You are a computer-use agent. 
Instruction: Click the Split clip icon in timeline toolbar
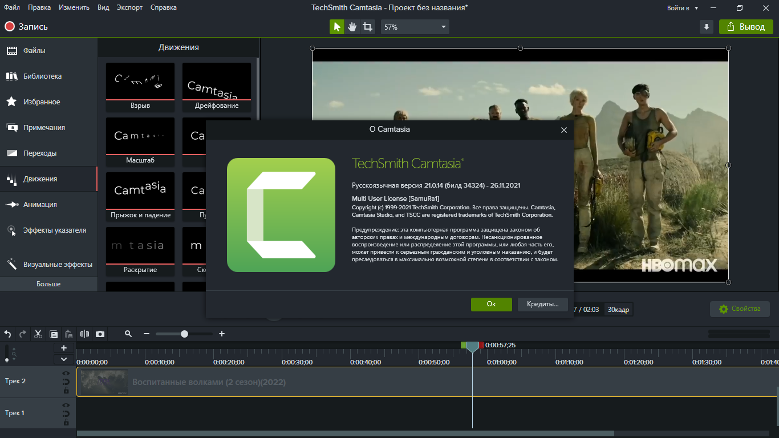point(85,334)
